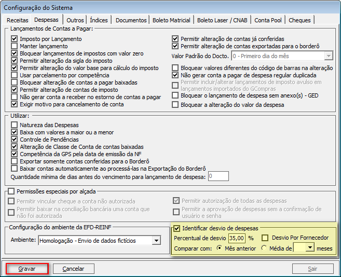Uncheck Identificar desvio de despesas
This screenshot has width=341, height=277.
tap(176, 229)
